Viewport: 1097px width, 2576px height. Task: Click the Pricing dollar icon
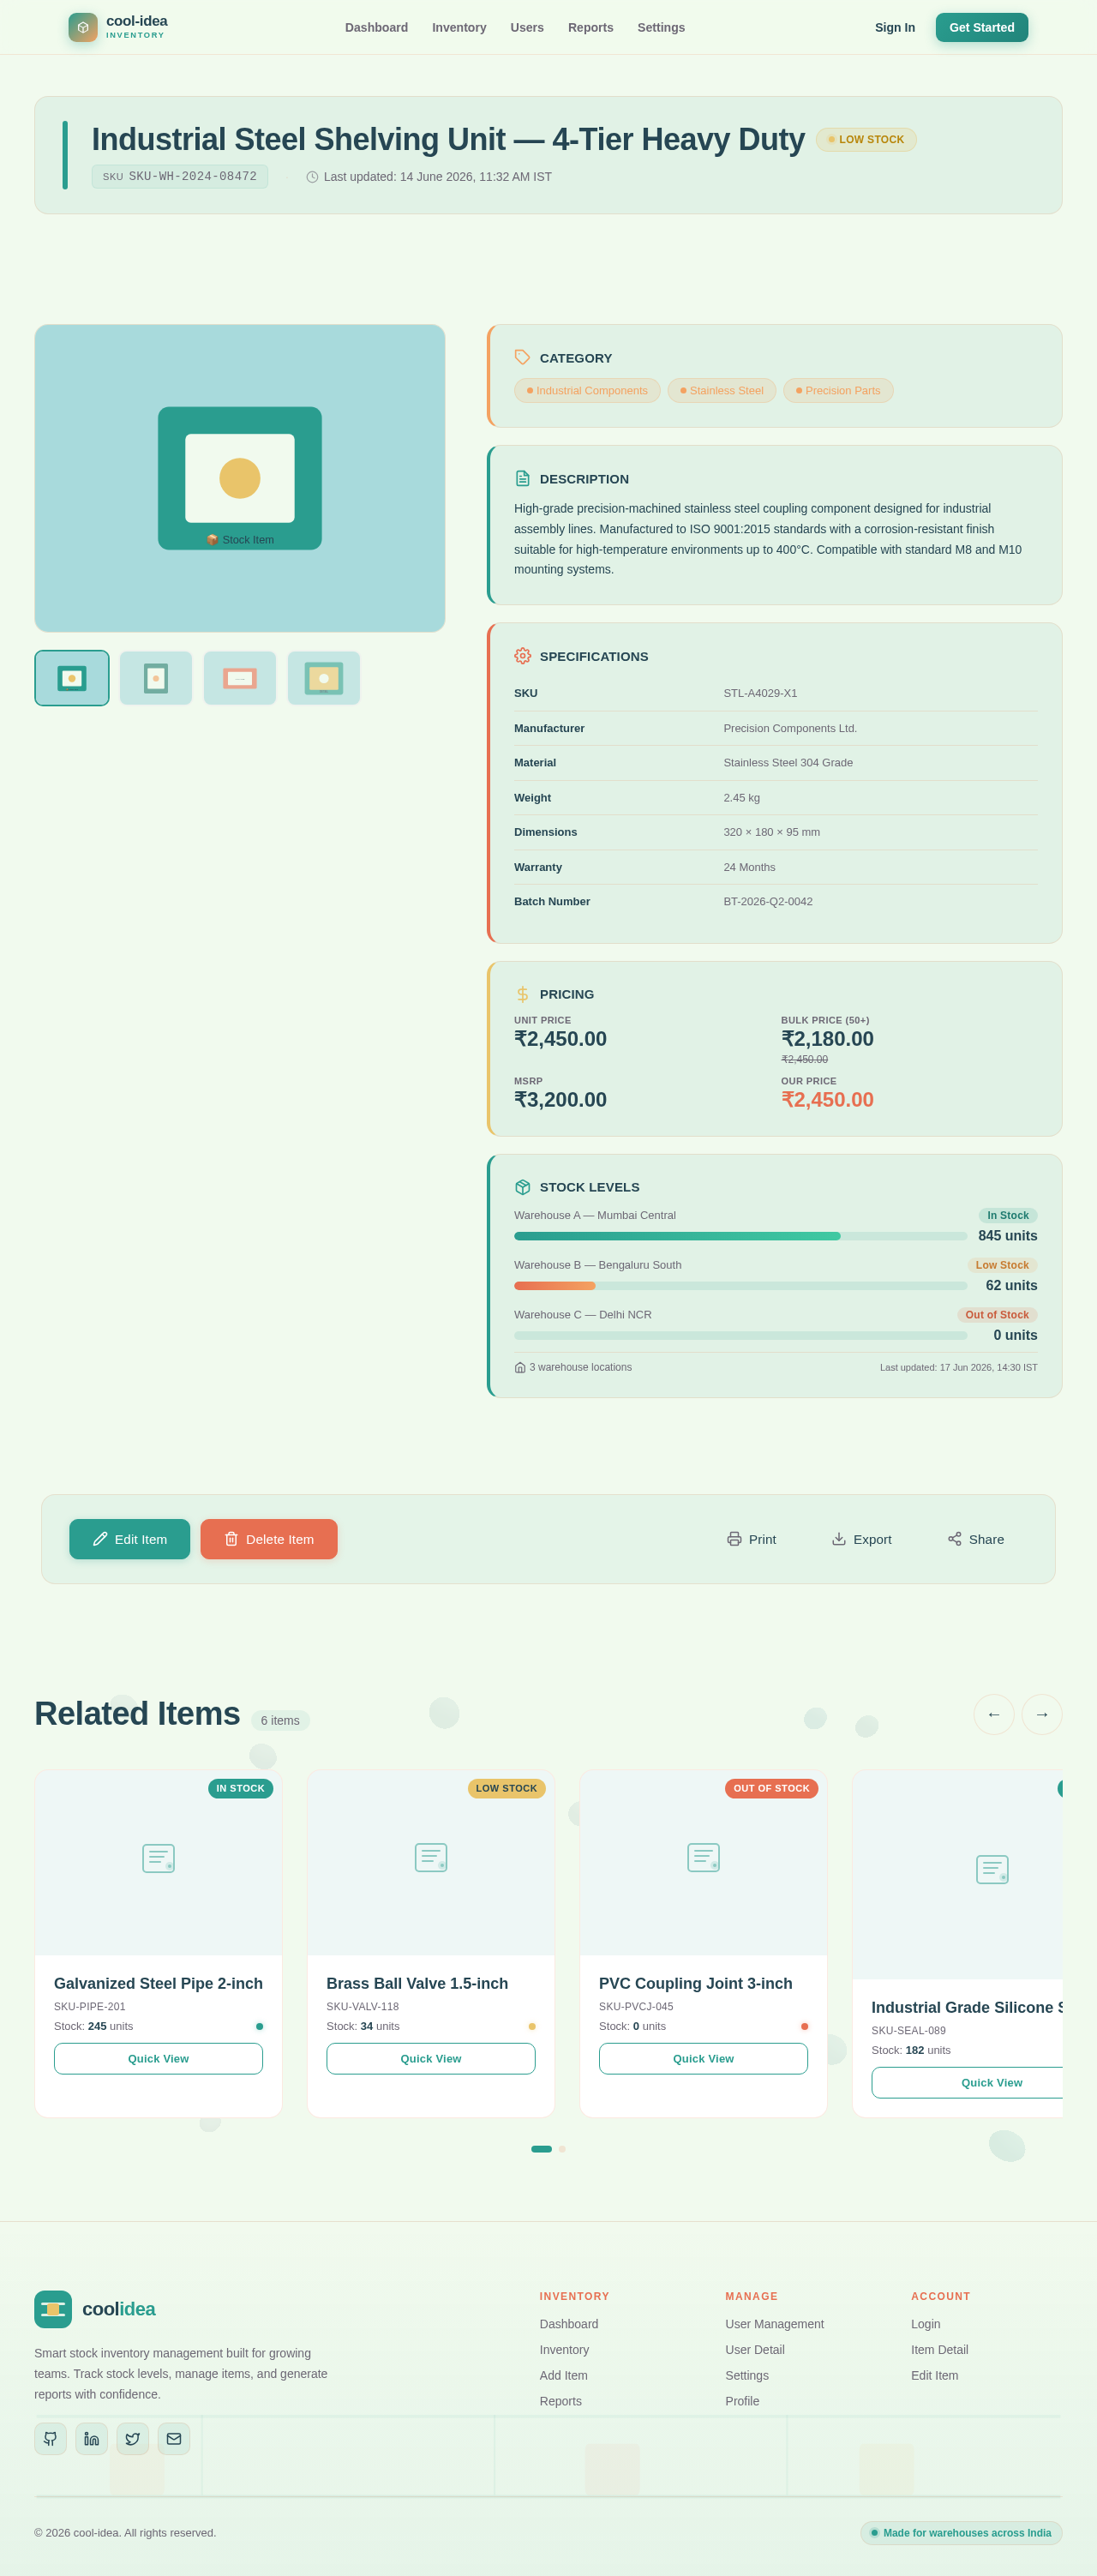point(522,994)
